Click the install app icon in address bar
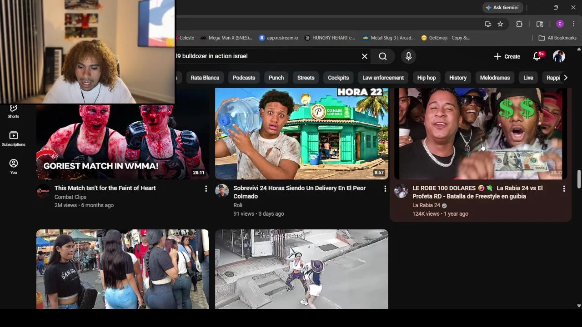582x327 pixels. click(x=488, y=24)
